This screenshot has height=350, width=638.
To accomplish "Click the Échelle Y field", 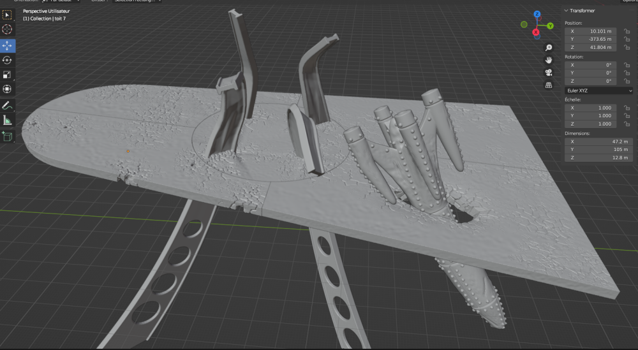I will (x=590, y=116).
